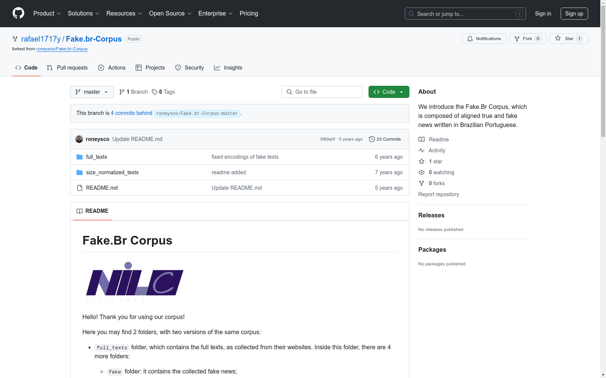Open the Packages section heading
Image resolution: width=606 pixels, height=378 pixels.
coord(432,249)
